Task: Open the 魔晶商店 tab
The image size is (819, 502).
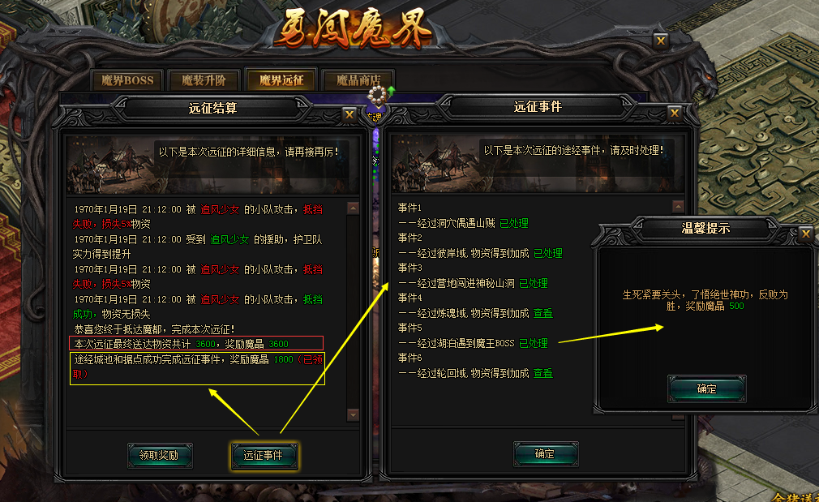Action: pos(358,80)
